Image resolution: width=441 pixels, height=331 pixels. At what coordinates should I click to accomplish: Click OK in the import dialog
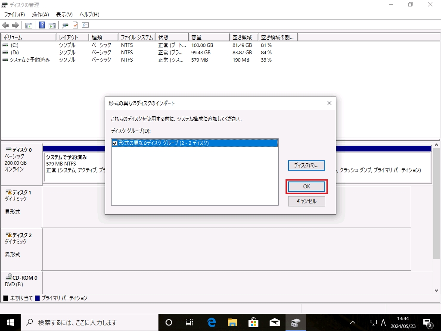(x=307, y=186)
